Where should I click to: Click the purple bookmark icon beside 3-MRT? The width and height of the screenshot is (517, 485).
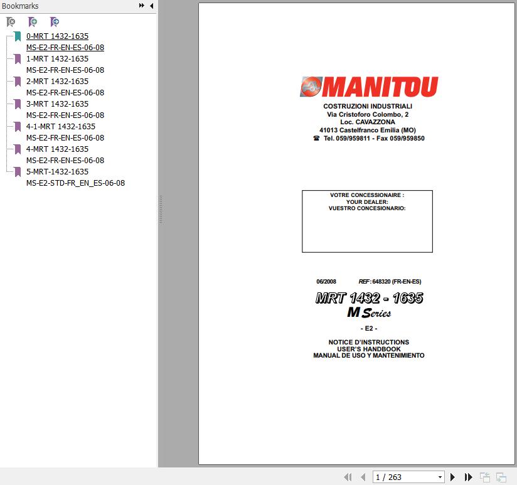pyautogui.click(x=18, y=104)
